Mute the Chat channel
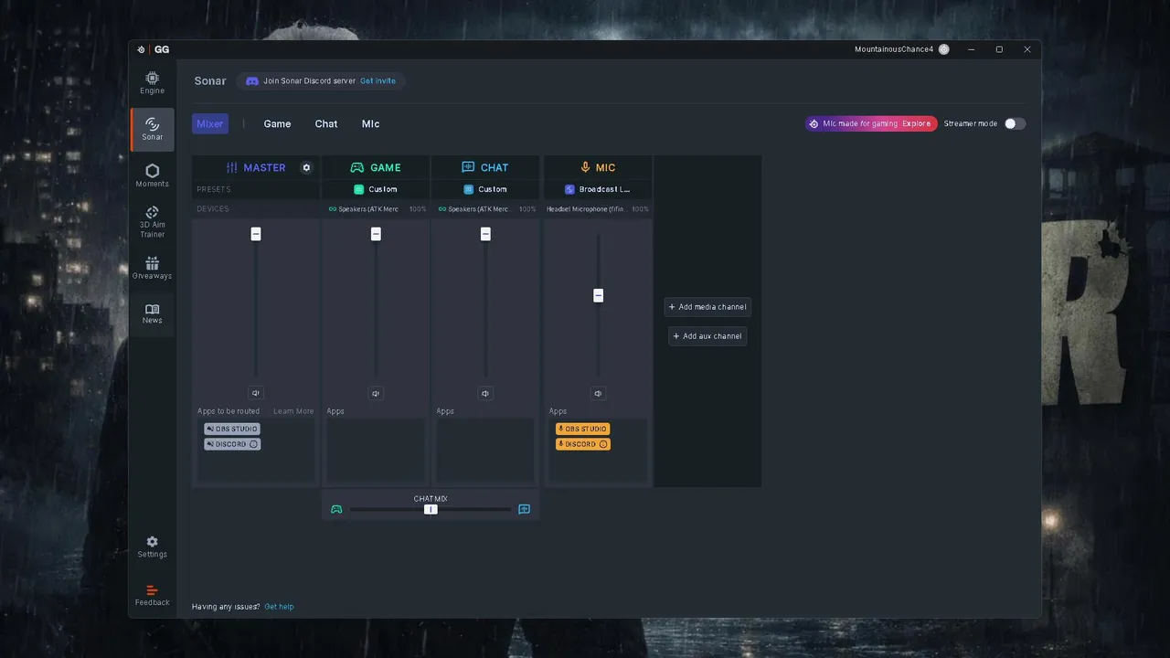The image size is (1170, 658). click(x=485, y=393)
